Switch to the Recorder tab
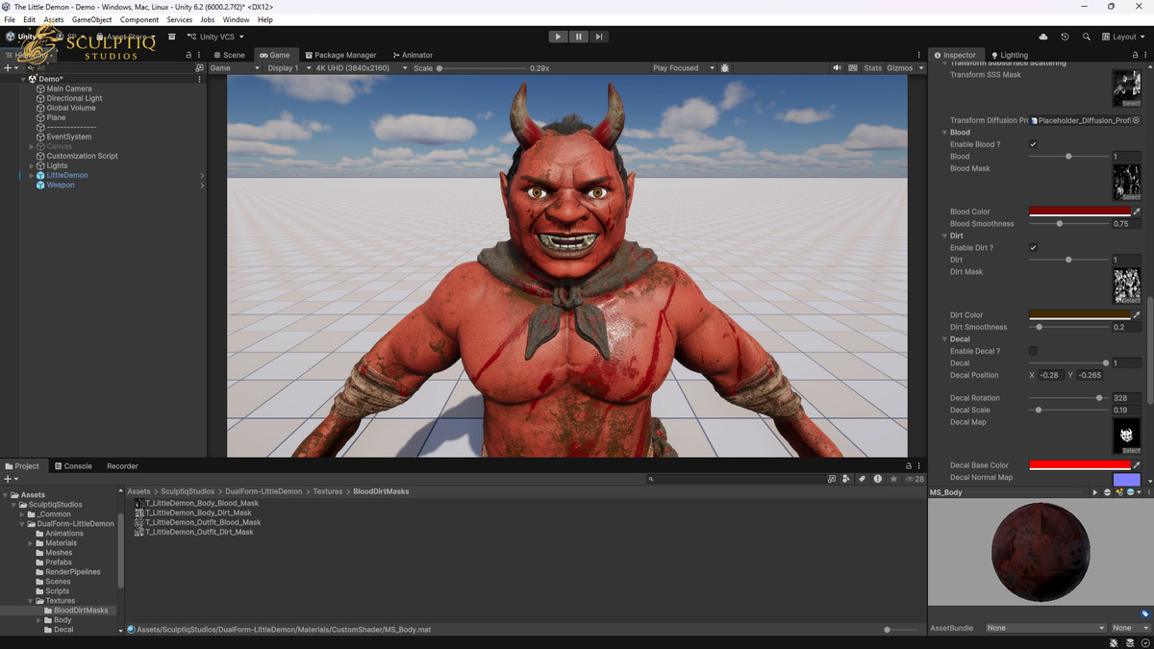 122,466
